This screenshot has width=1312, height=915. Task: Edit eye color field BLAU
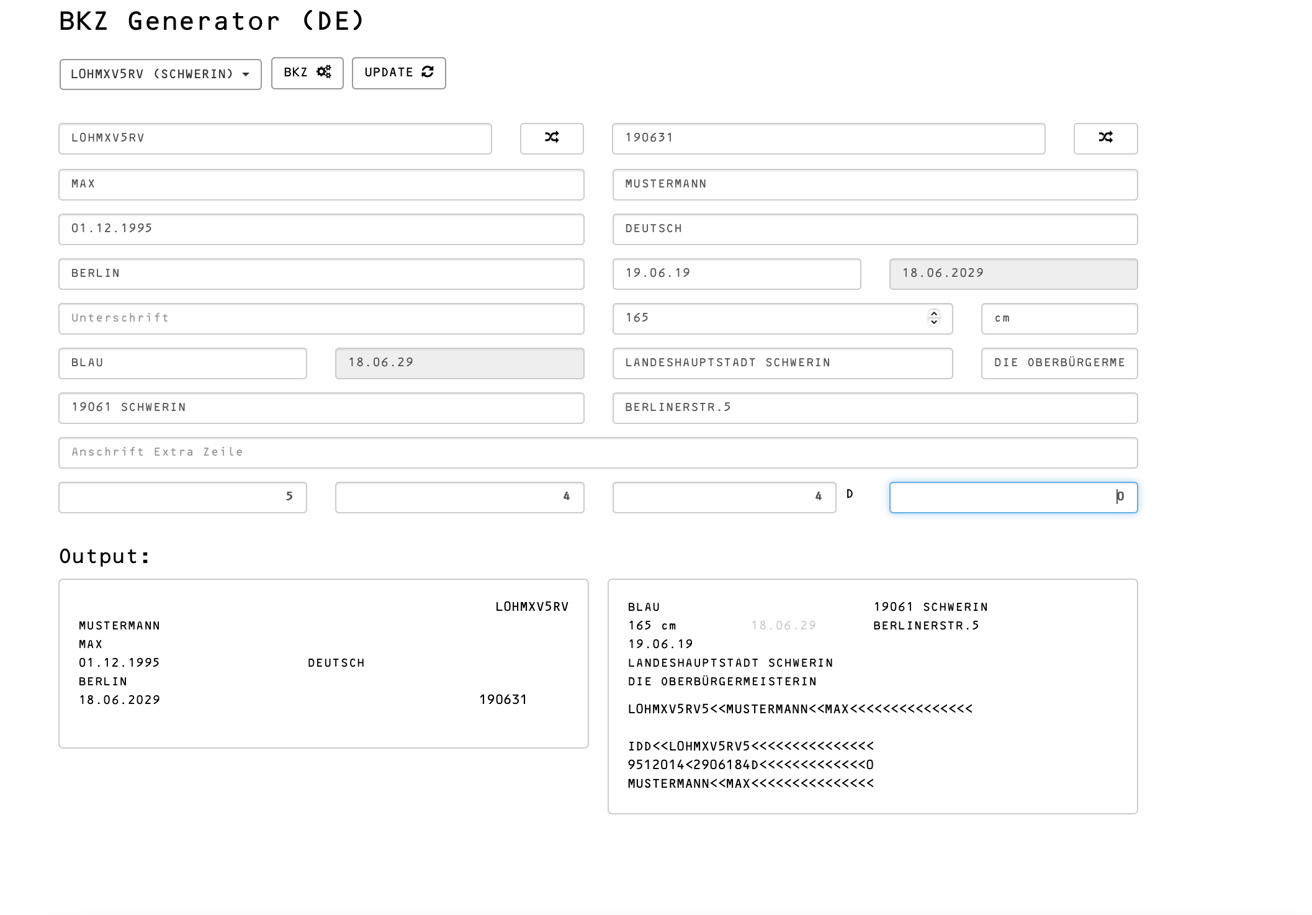tap(182, 363)
